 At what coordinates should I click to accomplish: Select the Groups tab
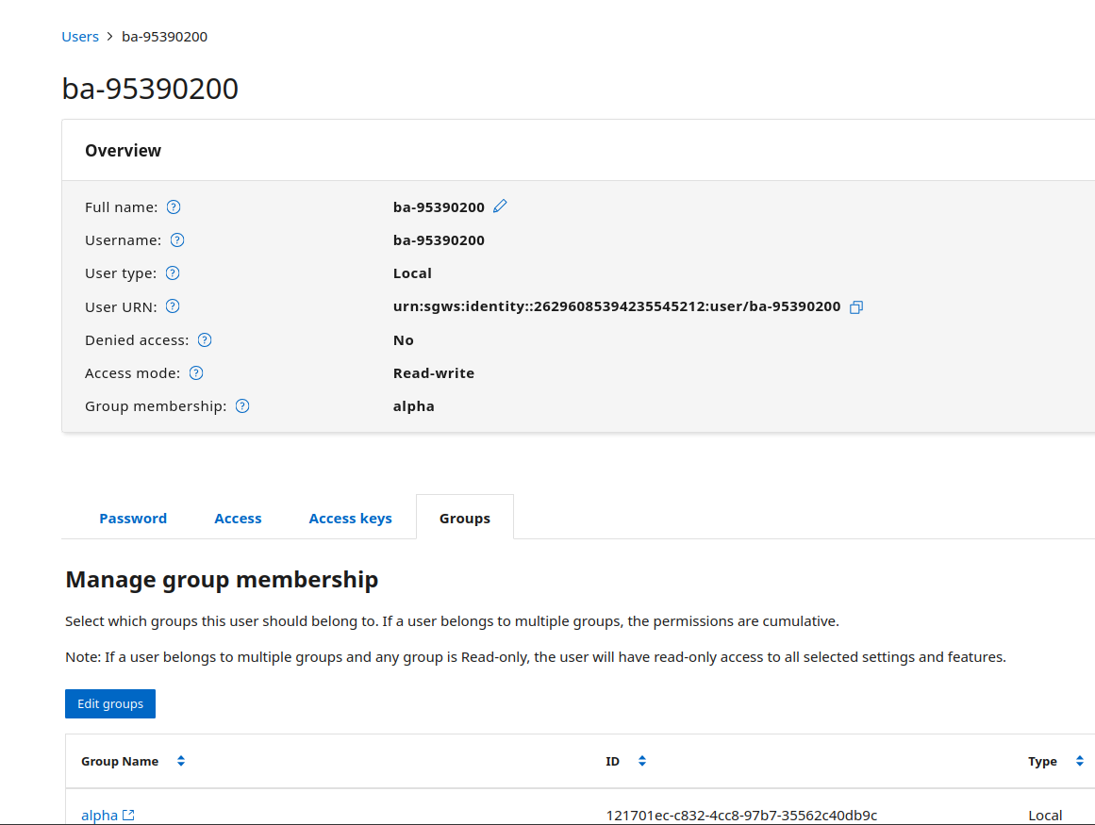[x=464, y=518]
